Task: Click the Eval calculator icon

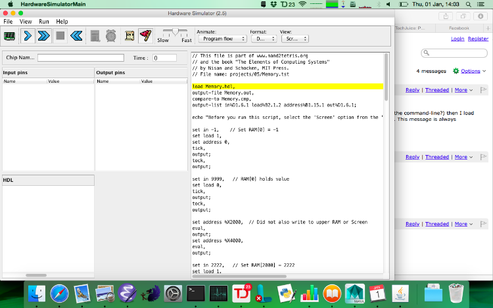Action: [95, 35]
